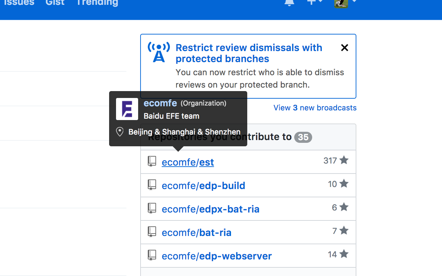Open the notifications bell icon

tap(289, 2)
